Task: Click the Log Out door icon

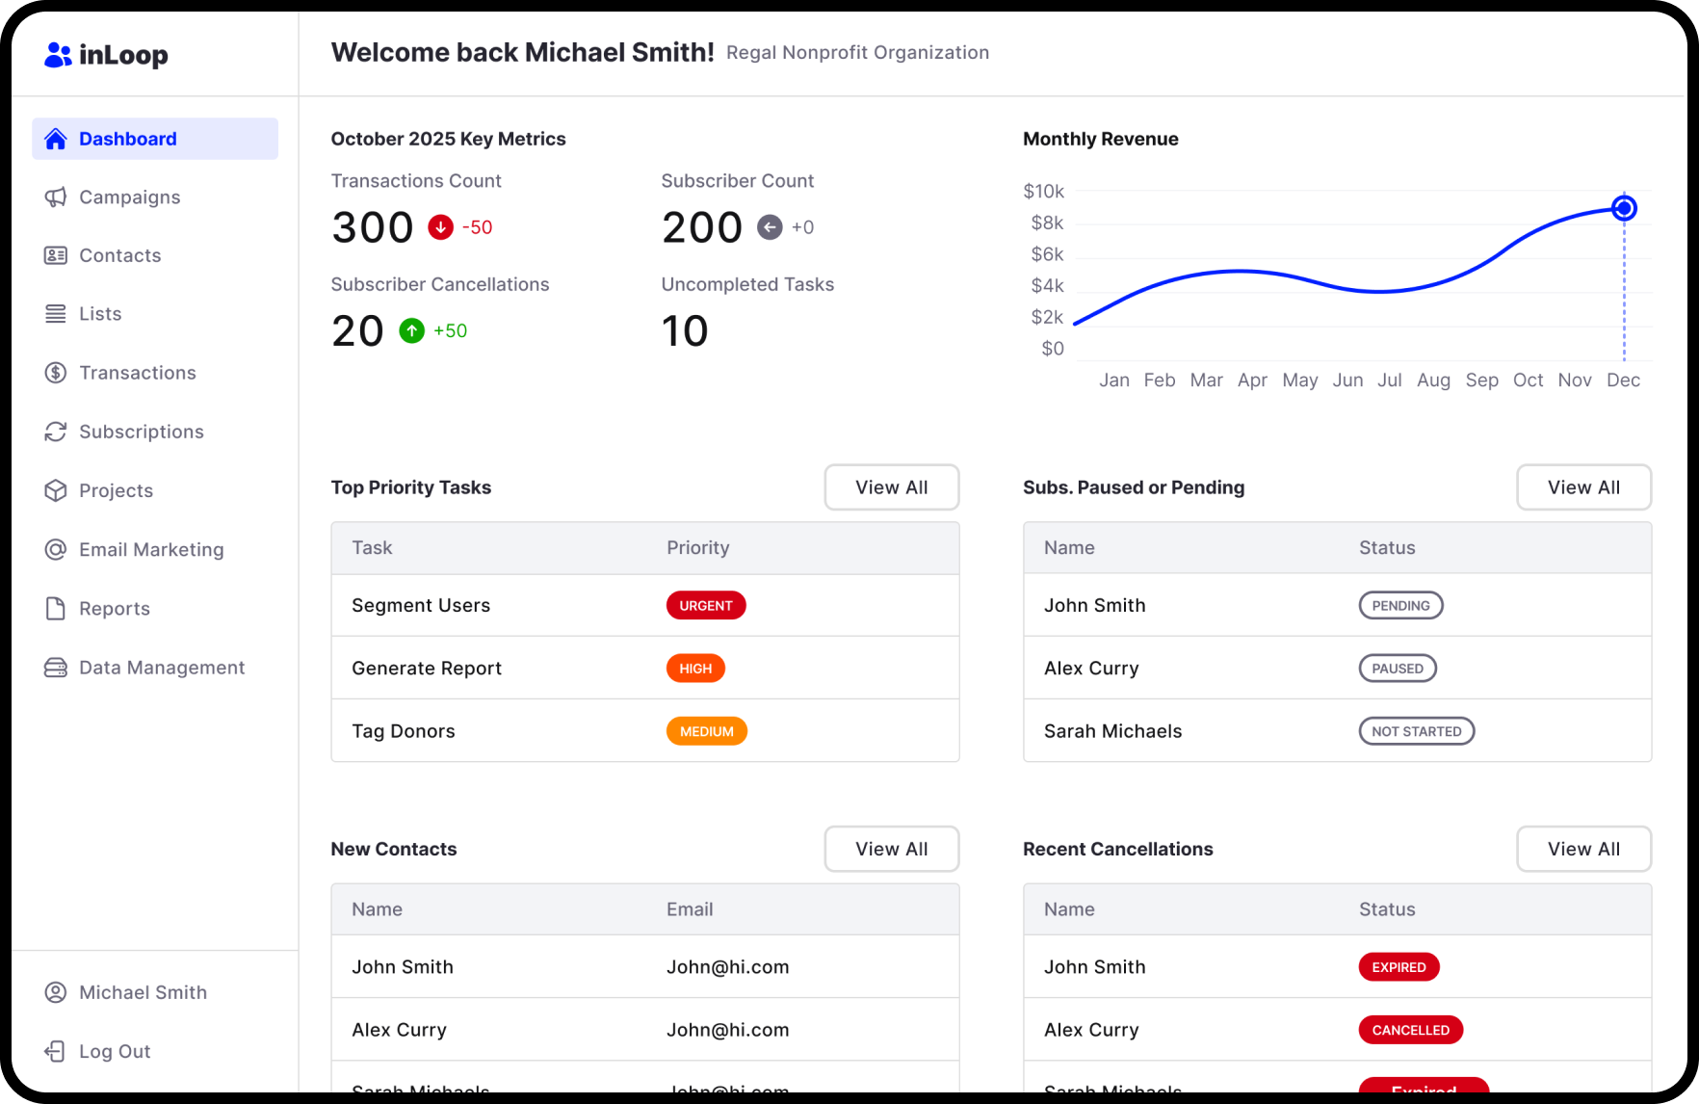Action: tap(56, 1051)
